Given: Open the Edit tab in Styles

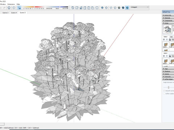Looking at the screenshot, I should pos(171,37).
